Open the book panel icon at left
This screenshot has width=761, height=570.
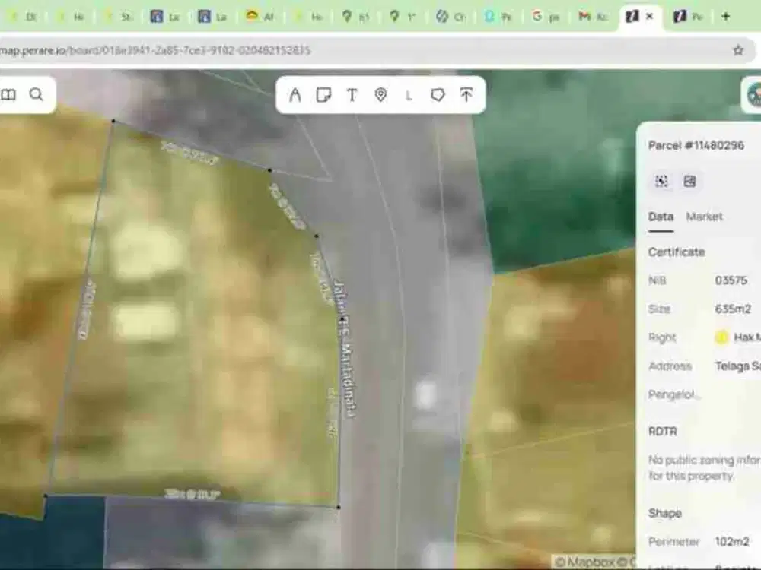[x=8, y=94]
